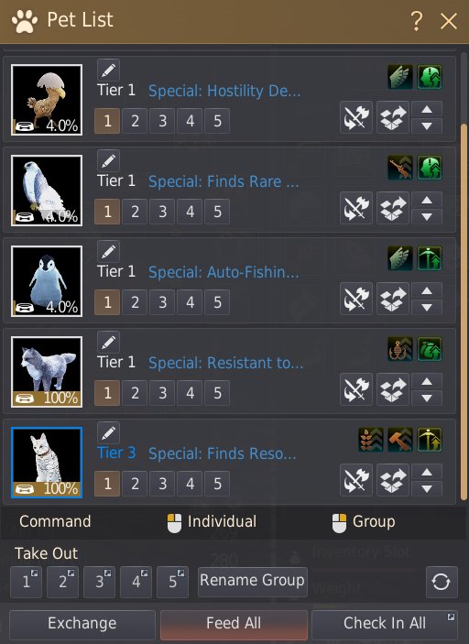469x644 pixels.
Task: Click the pet list vertical scrollbar
Action: [464, 312]
